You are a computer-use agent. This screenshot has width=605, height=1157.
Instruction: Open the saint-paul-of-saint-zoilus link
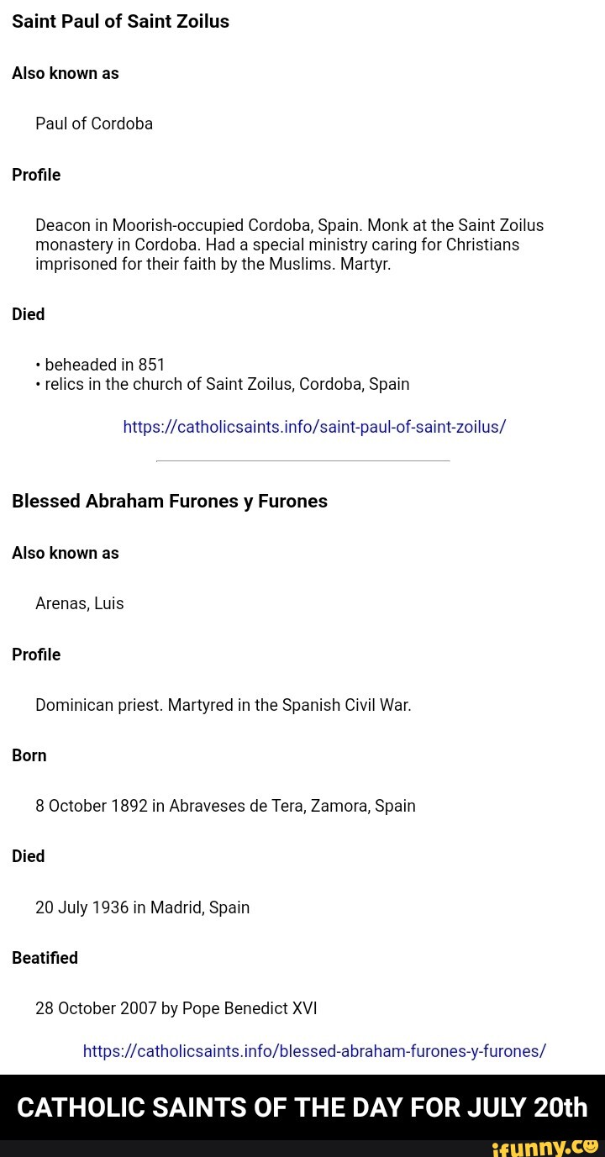pos(314,427)
